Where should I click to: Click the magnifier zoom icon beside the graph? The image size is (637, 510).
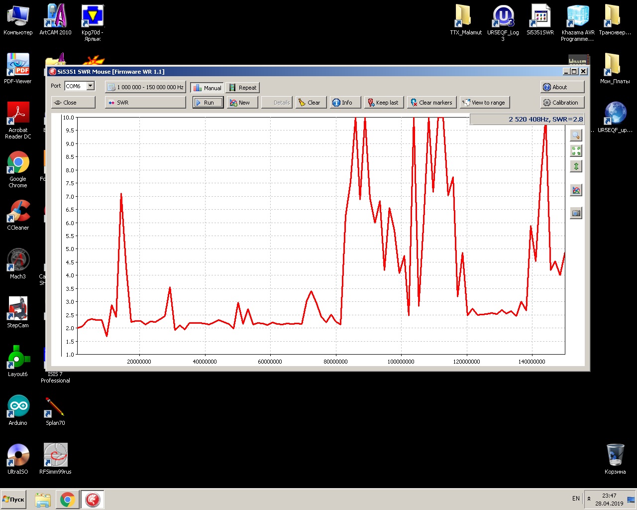pyautogui.click(x=576, y=135)
